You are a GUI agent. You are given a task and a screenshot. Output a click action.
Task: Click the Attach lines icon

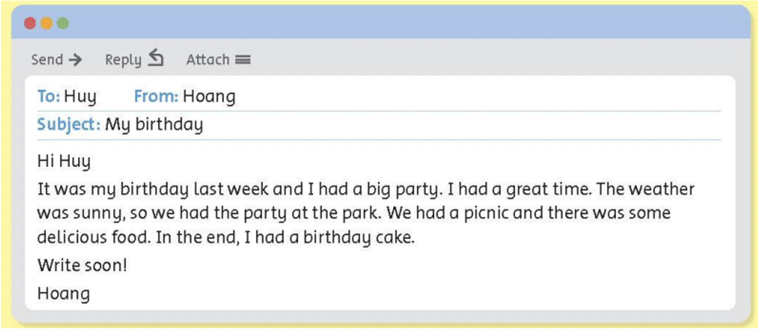click(x=243, y=59)
